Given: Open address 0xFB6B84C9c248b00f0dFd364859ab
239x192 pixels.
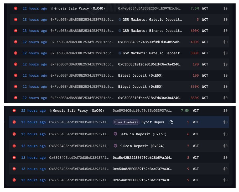Looking at the screenshot, I should pyautogui.click(x=150, y=42).
